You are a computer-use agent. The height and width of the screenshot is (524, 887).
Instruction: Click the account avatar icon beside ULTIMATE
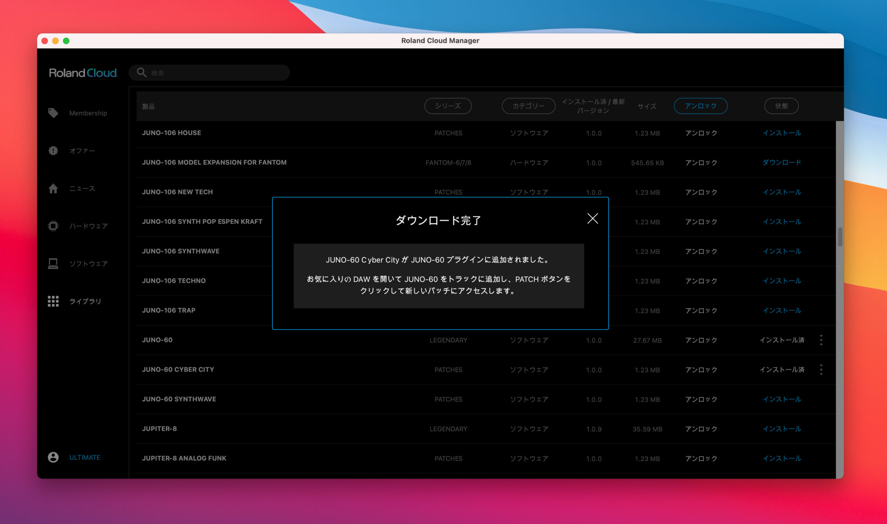pos(53,457)
